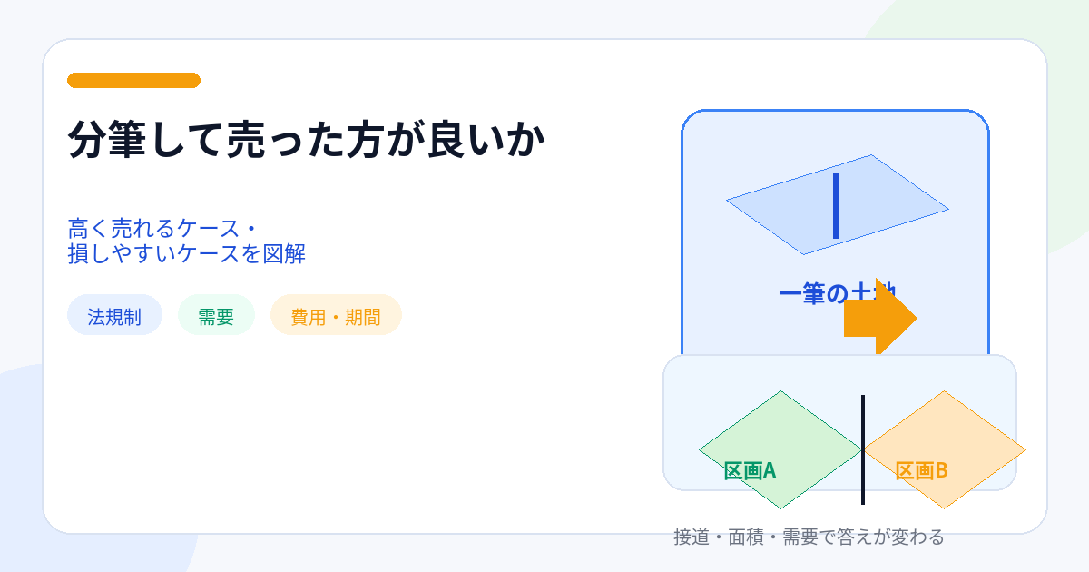Click the blue vertical line inside the parallelogram
Viewport: 1089px width, 572px height.
point(836,205)
